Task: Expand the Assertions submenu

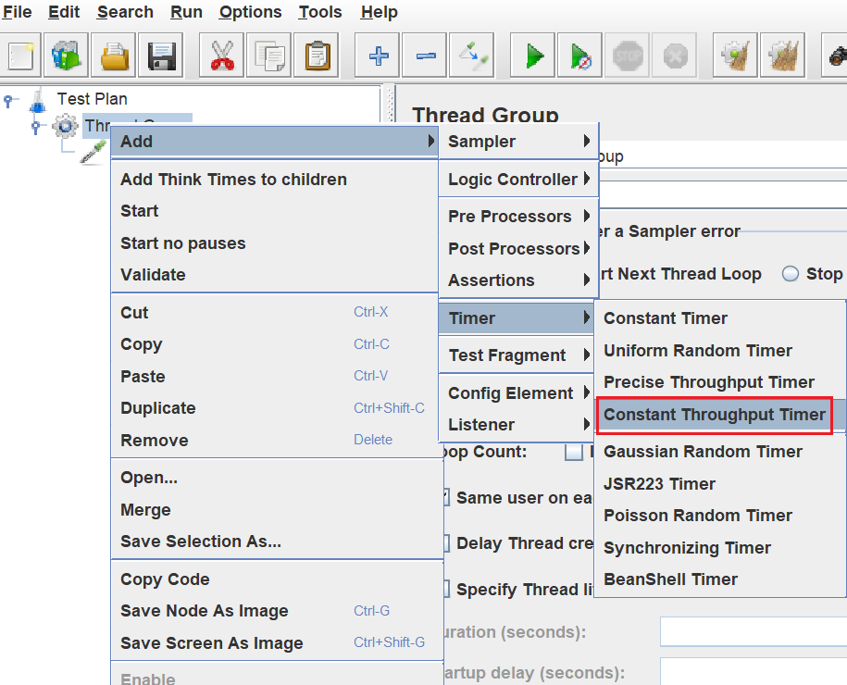Action: (x=518, y=280)
